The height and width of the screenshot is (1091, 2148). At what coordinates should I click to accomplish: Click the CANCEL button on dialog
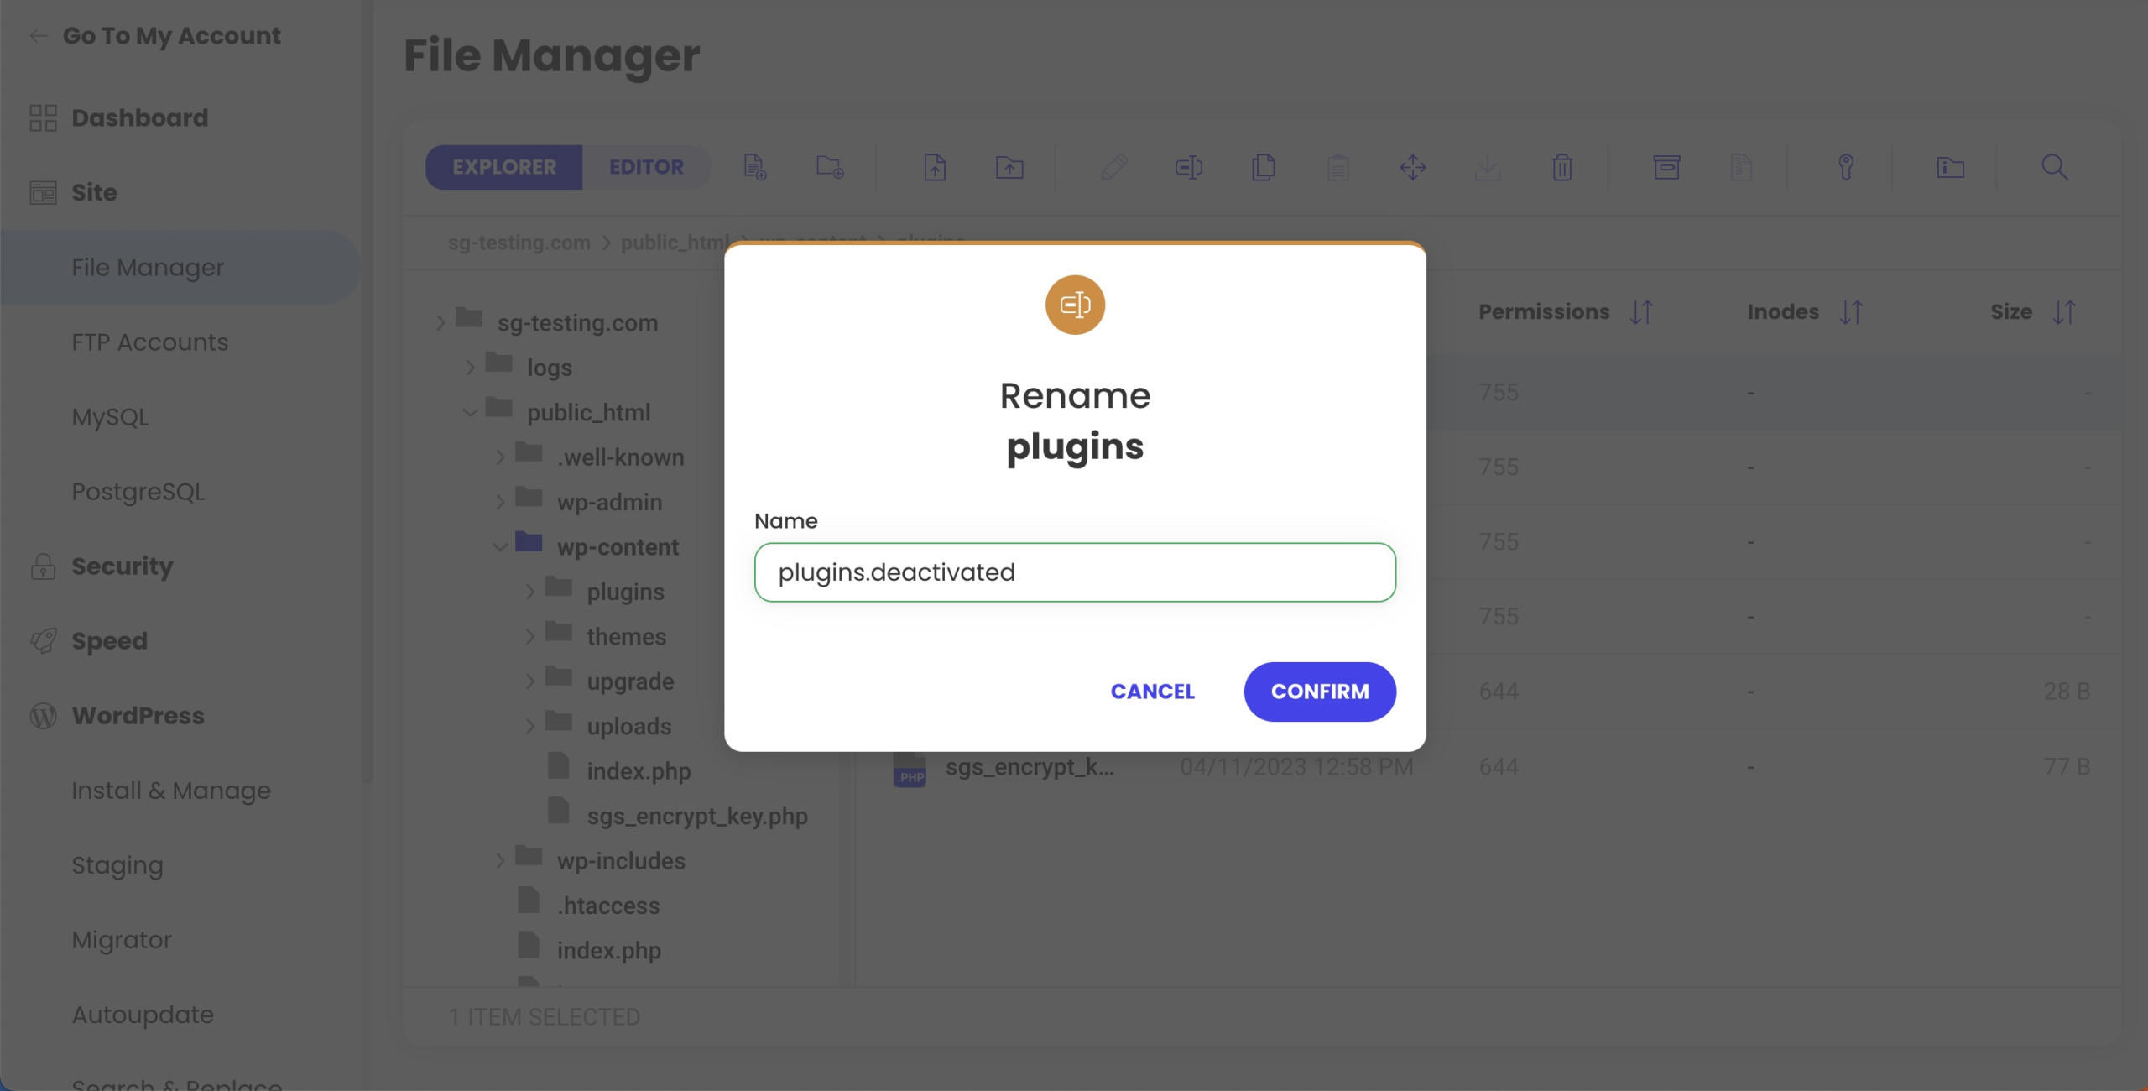pyautogui.click(x=1152, y=690)
